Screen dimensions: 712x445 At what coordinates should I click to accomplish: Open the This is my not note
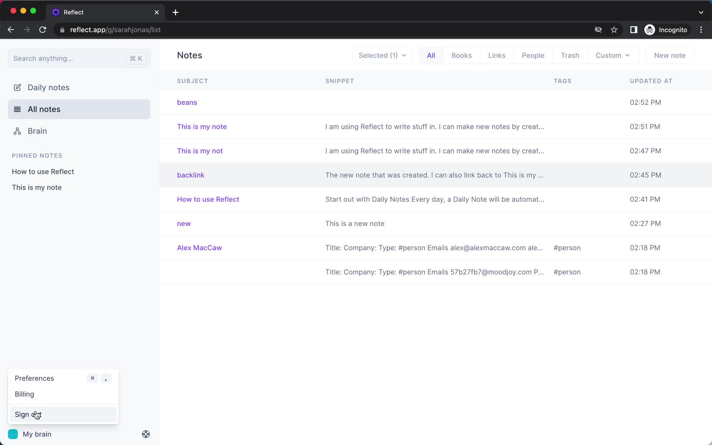coord(200,151)
